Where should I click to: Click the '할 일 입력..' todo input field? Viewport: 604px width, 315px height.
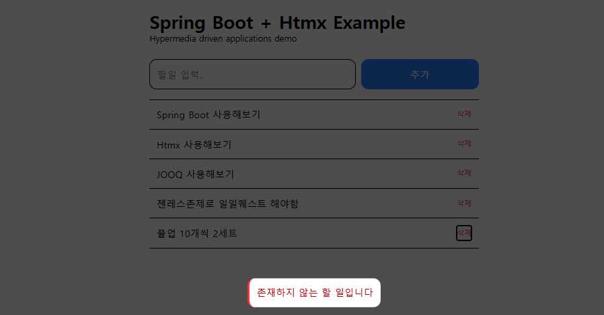pos(252,74)
